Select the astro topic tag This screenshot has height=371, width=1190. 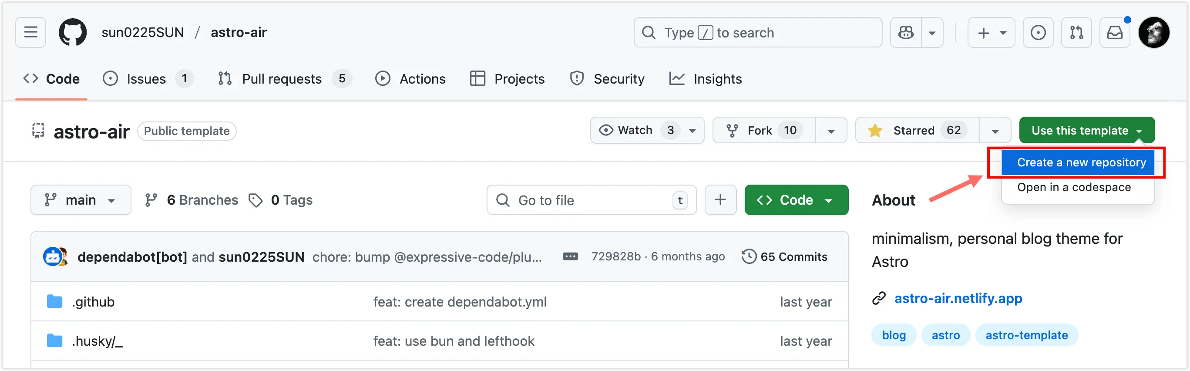945,334
